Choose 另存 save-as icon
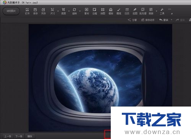 pos(43,11)
